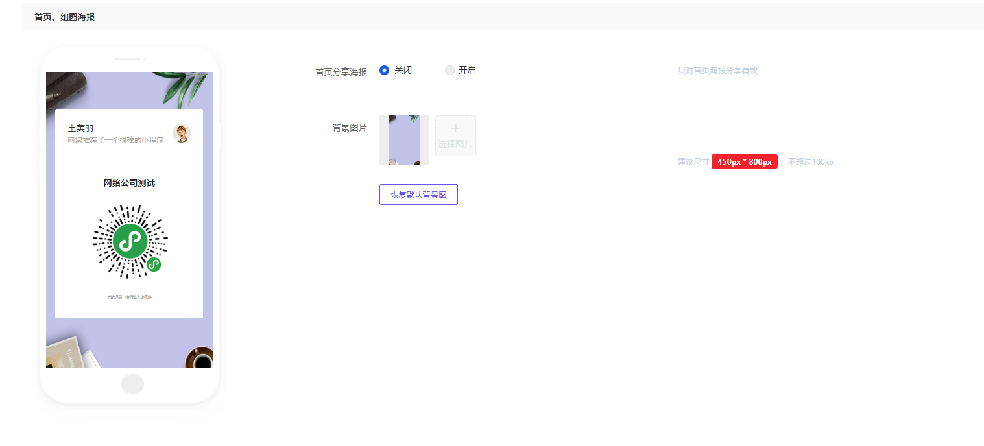
Task: Click the name 王美丽 in poster card
Action: click(80, 128)
